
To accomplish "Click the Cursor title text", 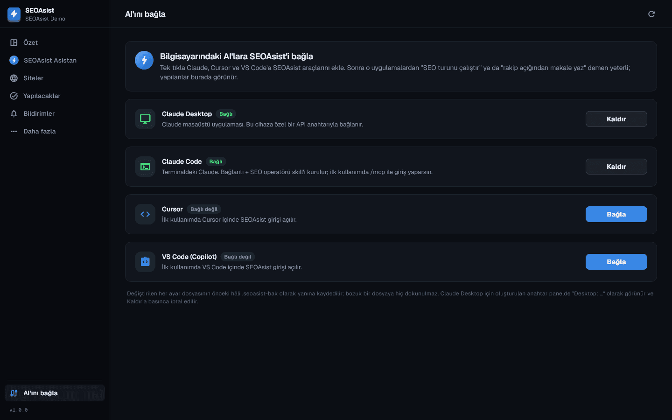I will (x=172, y=209).
